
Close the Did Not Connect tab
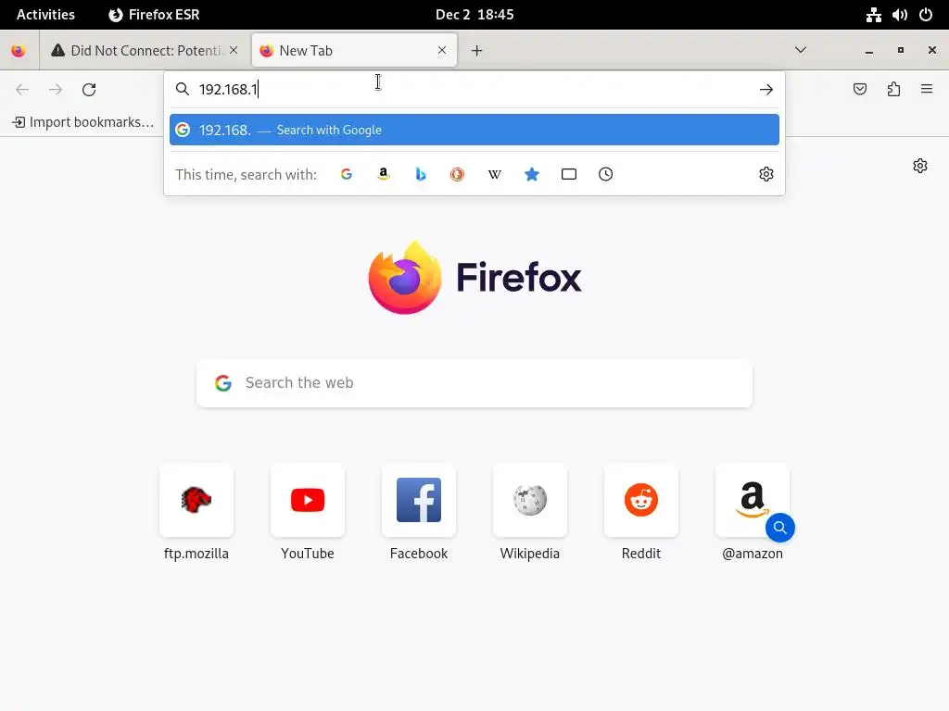(234, 50)
